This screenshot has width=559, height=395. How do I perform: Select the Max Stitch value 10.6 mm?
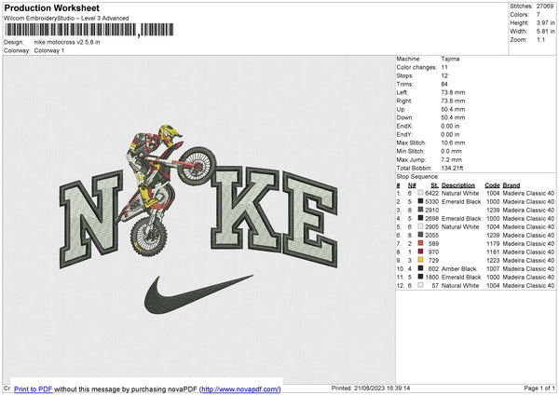pos(453,143)
